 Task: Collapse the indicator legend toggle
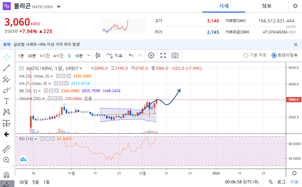[21, 68]
